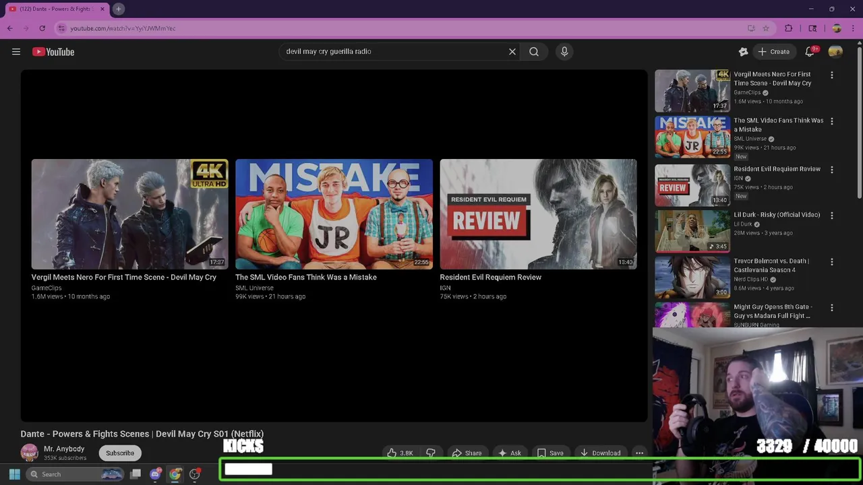The image size is (863, 485).
Task: Open sidebar Trevor Belmont thumbnail (3:00)
Action: [x=692, y=276]
